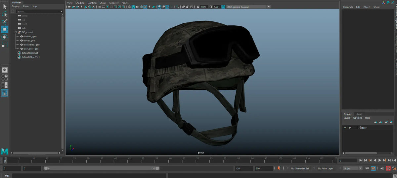This screenshot has height=178, width=397.
Task: Click the Maya logo icon
Action: [x=5, y=151]
